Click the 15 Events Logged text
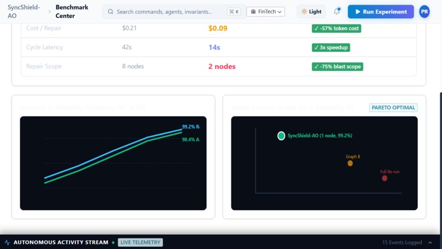Viewport: 442px width, 249px height. (x=402, y=242)
